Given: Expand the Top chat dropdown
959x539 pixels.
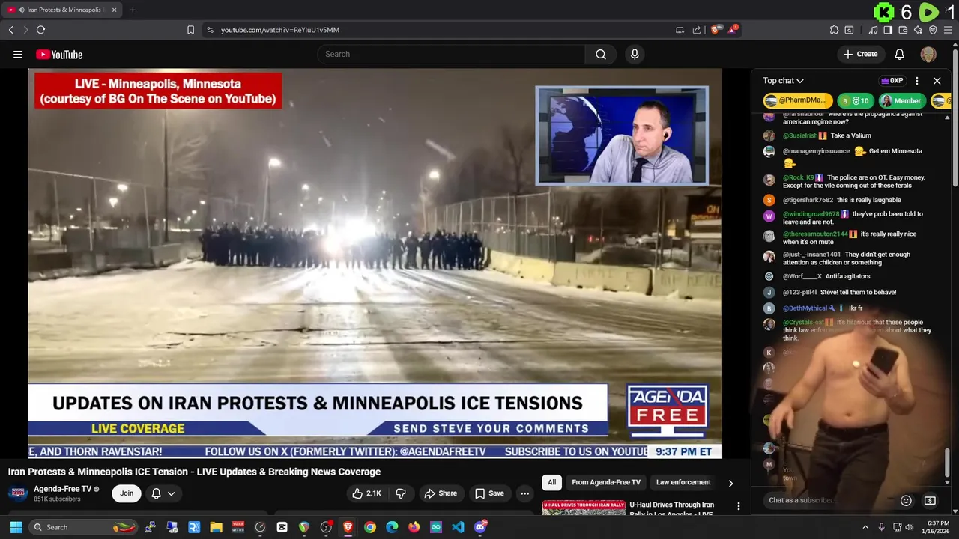Looking at the screenshot, I should (x=784, y=81).
